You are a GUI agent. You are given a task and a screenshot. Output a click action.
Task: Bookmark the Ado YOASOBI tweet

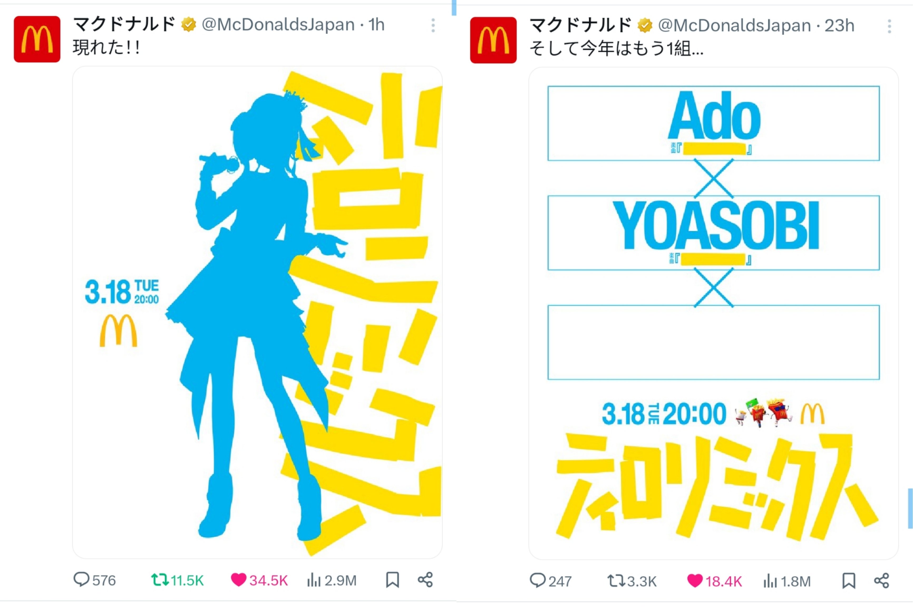849,581
